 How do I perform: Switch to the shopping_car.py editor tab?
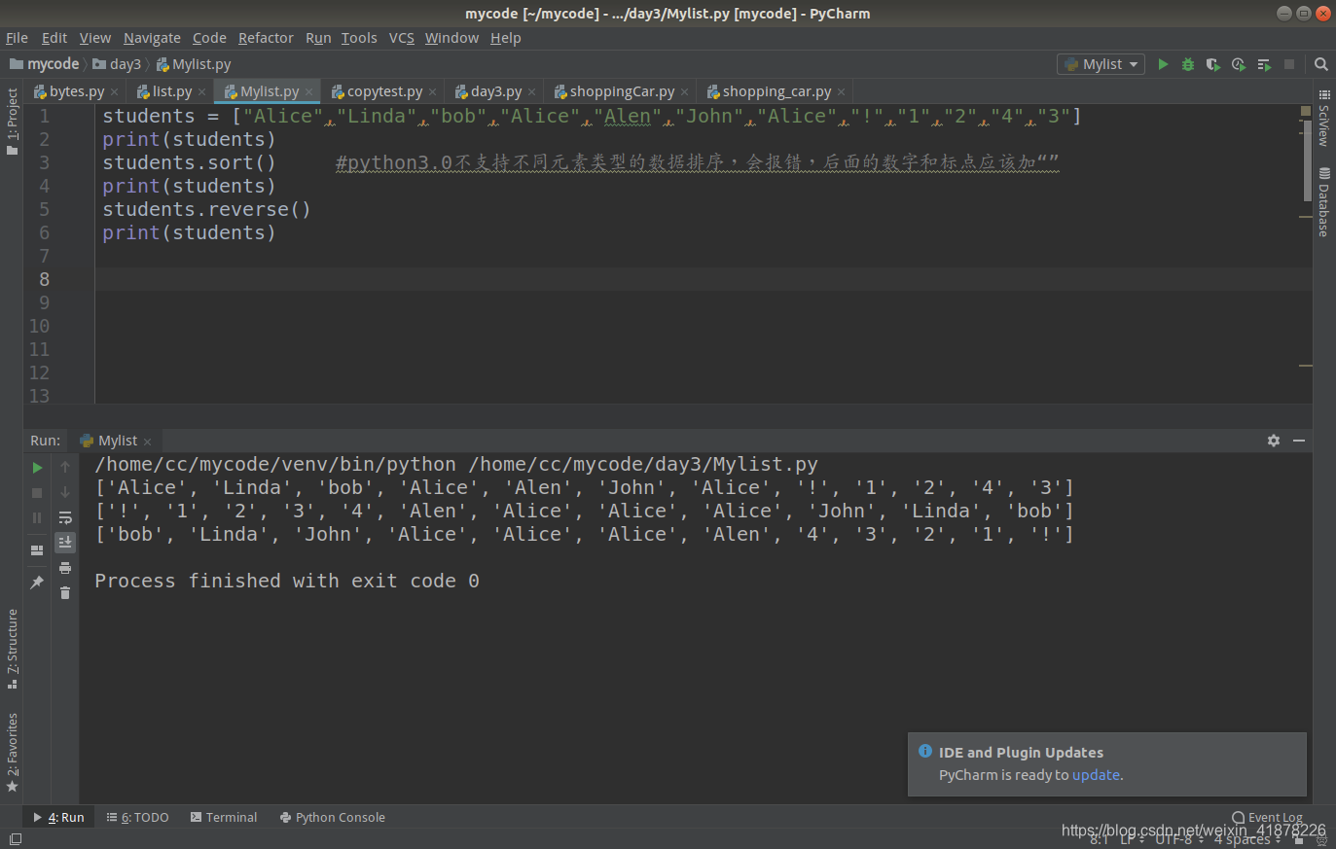(776, 91)
